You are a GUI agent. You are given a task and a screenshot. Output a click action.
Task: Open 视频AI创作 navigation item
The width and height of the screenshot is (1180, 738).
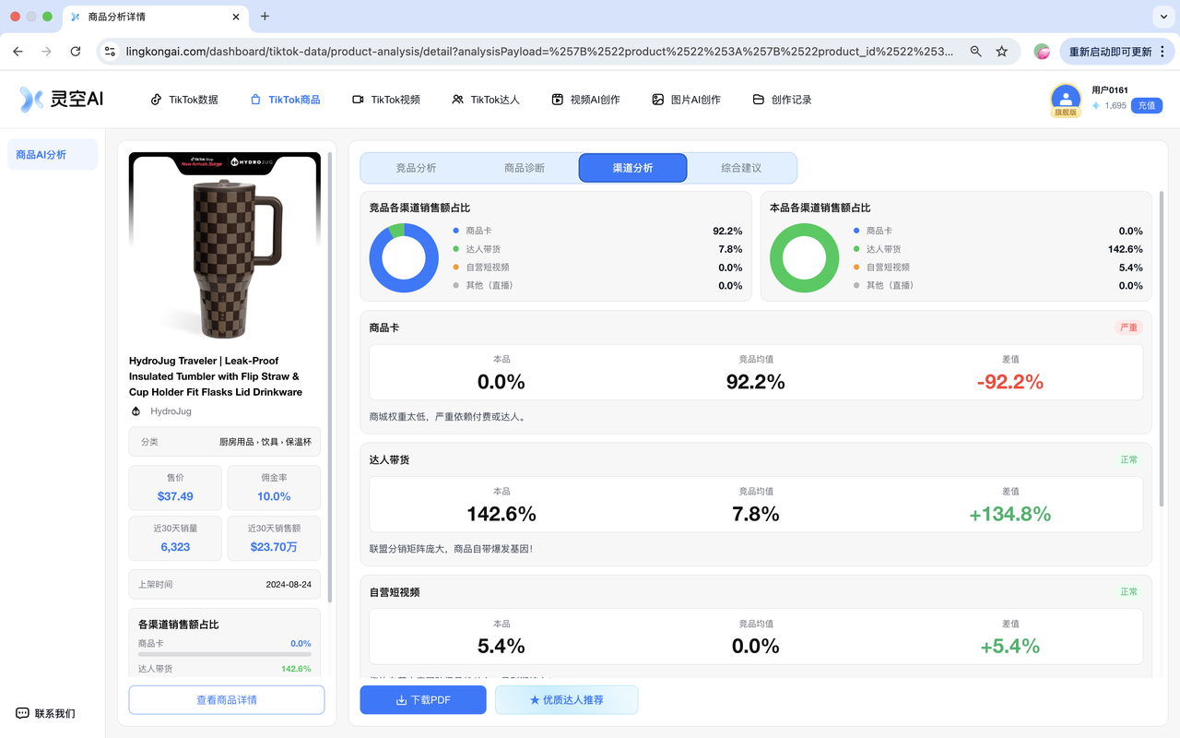(585, 100)
